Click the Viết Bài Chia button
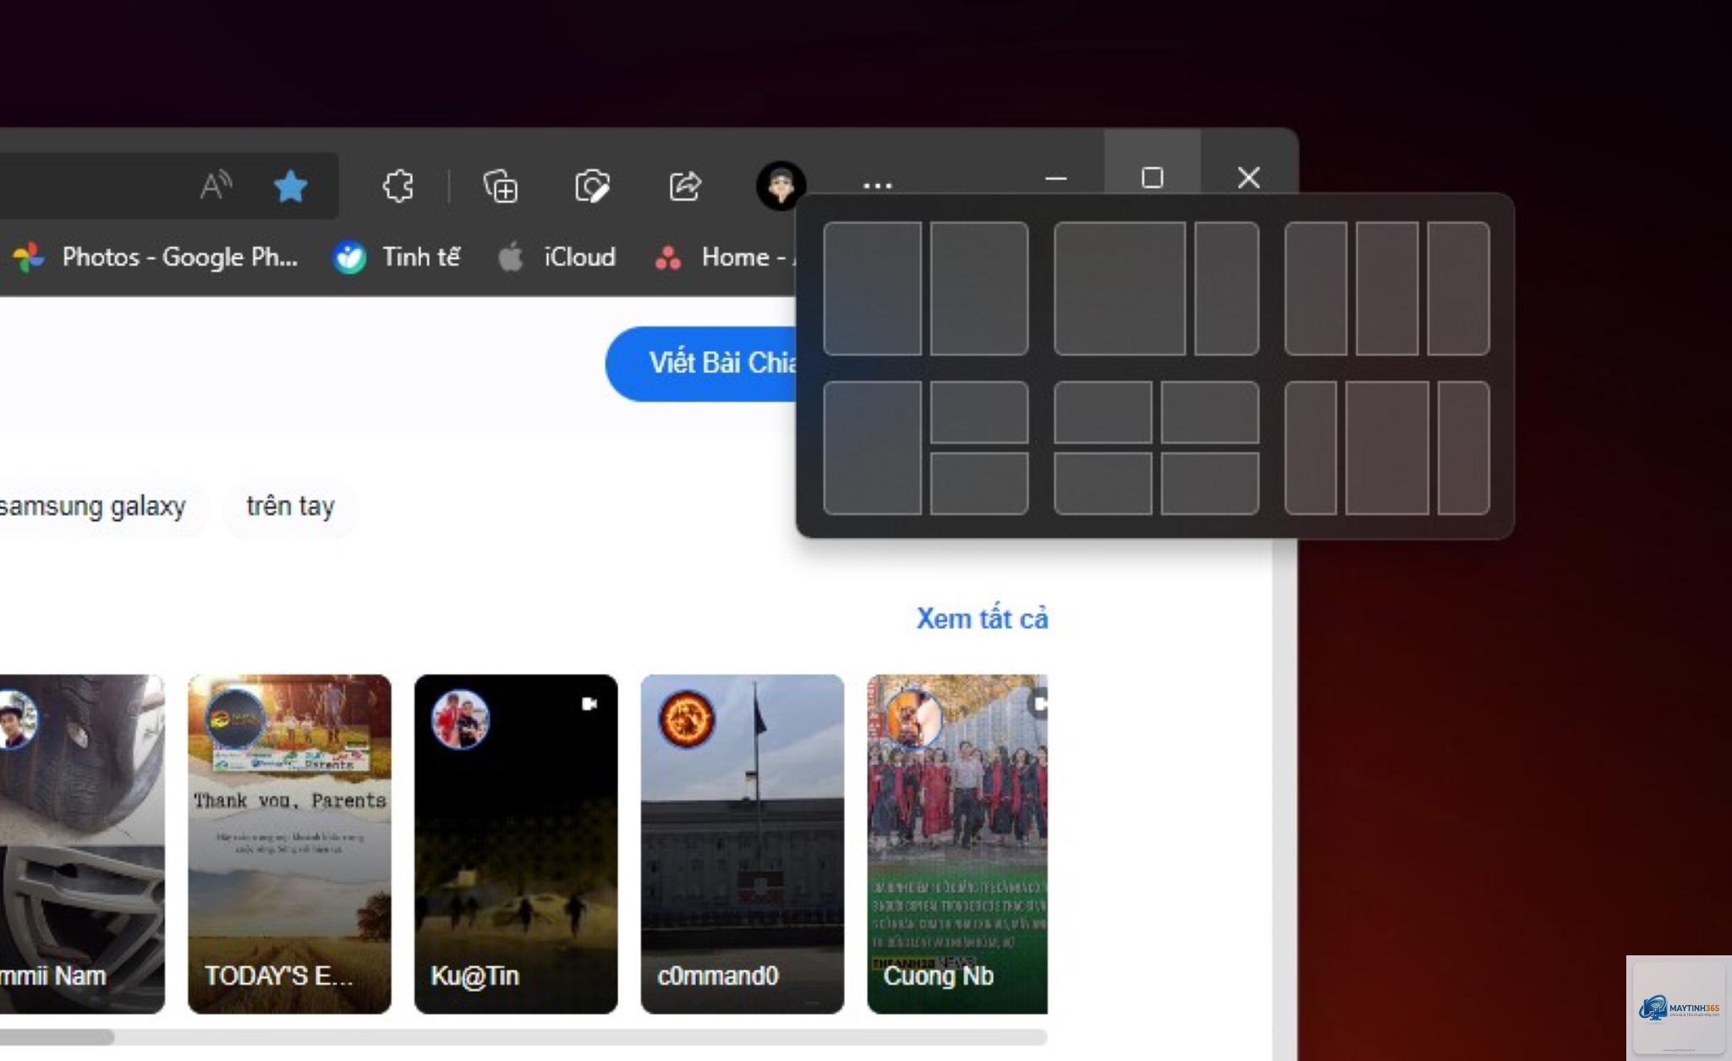Screen dimensions: 1732x1061 pos(701,364)
